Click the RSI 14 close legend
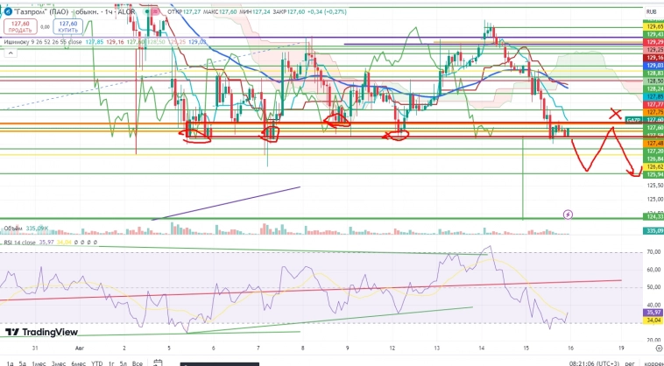 19,242
